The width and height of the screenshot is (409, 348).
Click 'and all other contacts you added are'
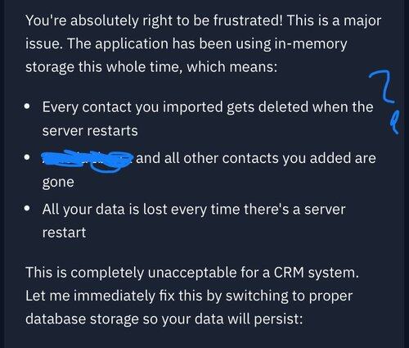(x=256, y=158)
